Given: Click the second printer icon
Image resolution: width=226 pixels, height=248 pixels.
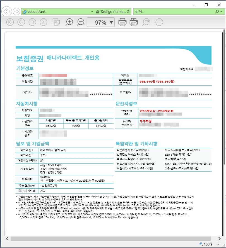Looking at the screenshot, I should point(134,22).
